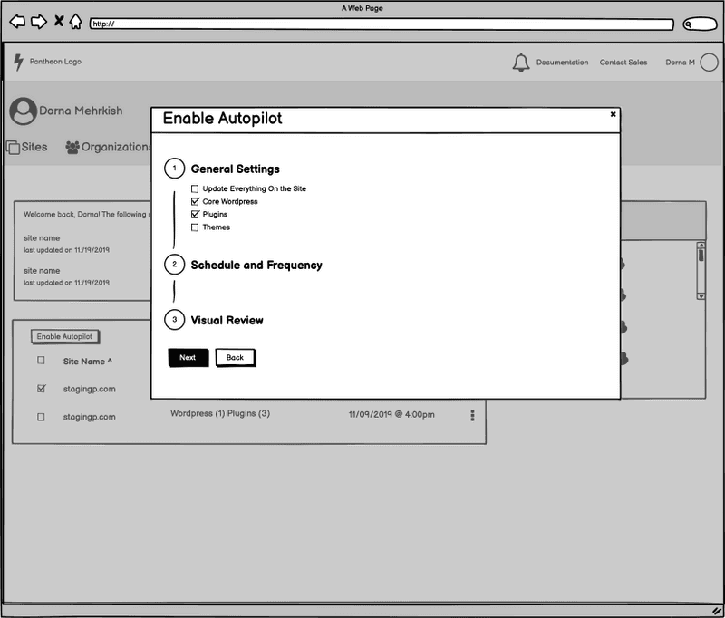725x618 pixels.
Task: Select step 3 Visual Review circle
Action: click(x=174, y=320)
